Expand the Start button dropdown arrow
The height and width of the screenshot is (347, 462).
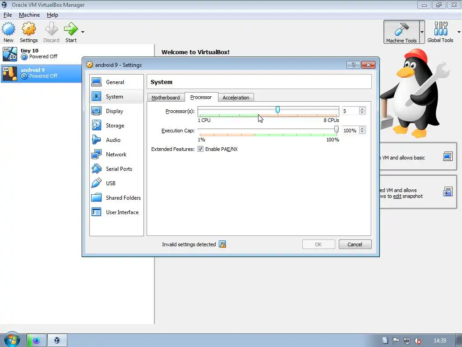[83, 32]
